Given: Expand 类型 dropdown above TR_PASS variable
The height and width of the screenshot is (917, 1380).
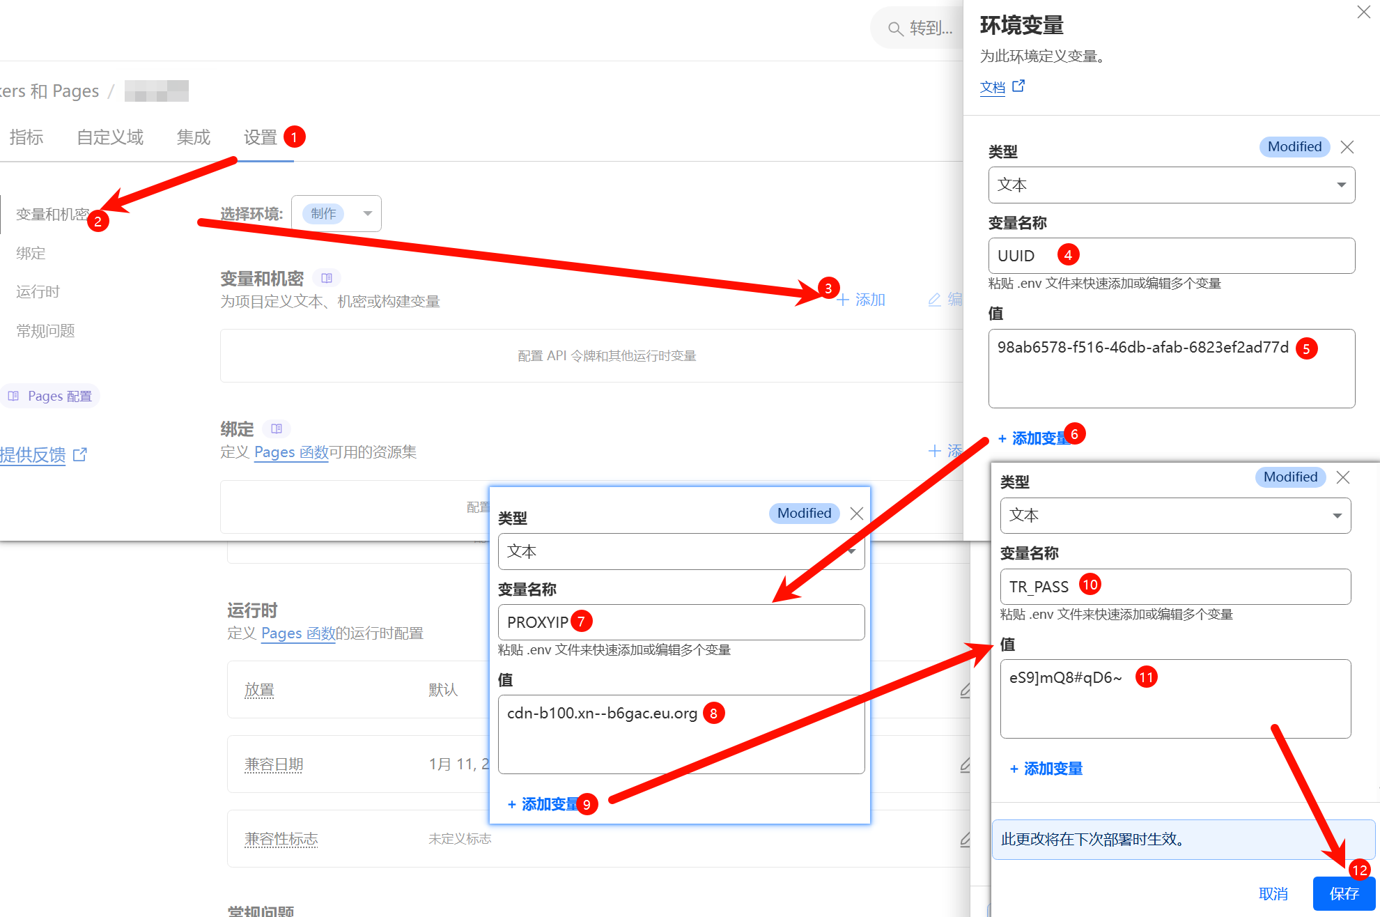Looking at the screenshot, I should click(1175, 516).
